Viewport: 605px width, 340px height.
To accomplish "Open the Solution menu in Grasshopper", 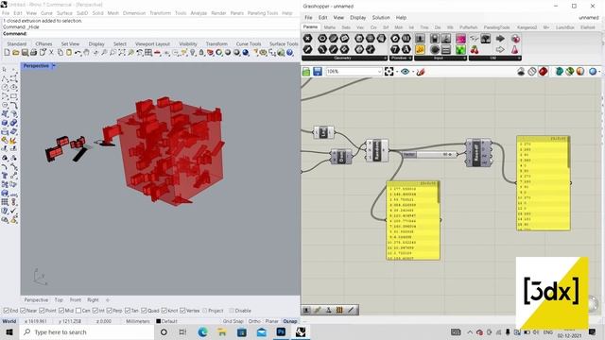I will pyautogui.click(x=381, y=18).
